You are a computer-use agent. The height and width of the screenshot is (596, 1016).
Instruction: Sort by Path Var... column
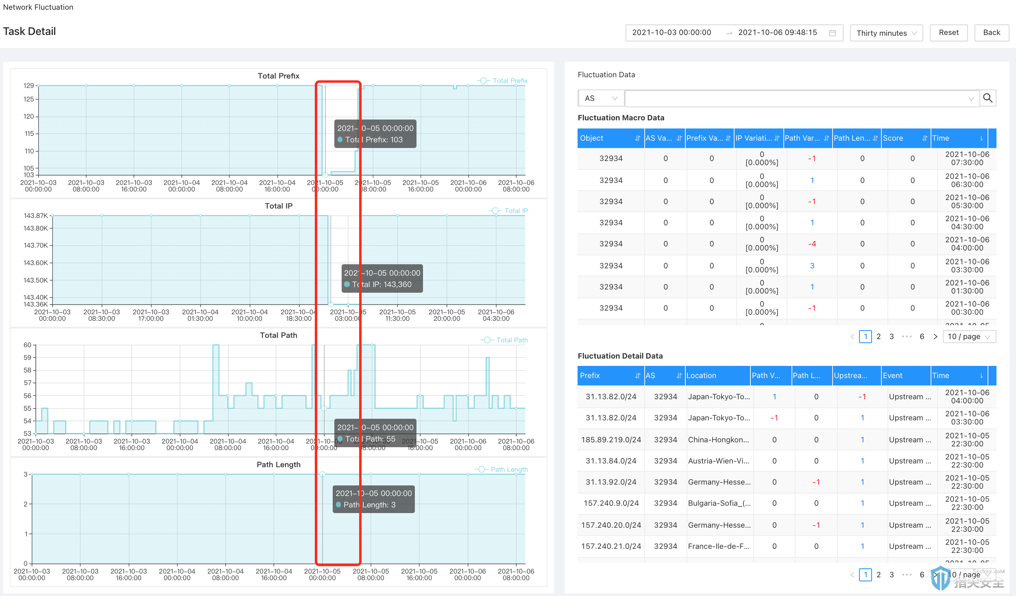pyautogui.click(x=826, y=138)
